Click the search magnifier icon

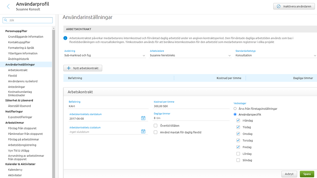click(x=6, y=20)
